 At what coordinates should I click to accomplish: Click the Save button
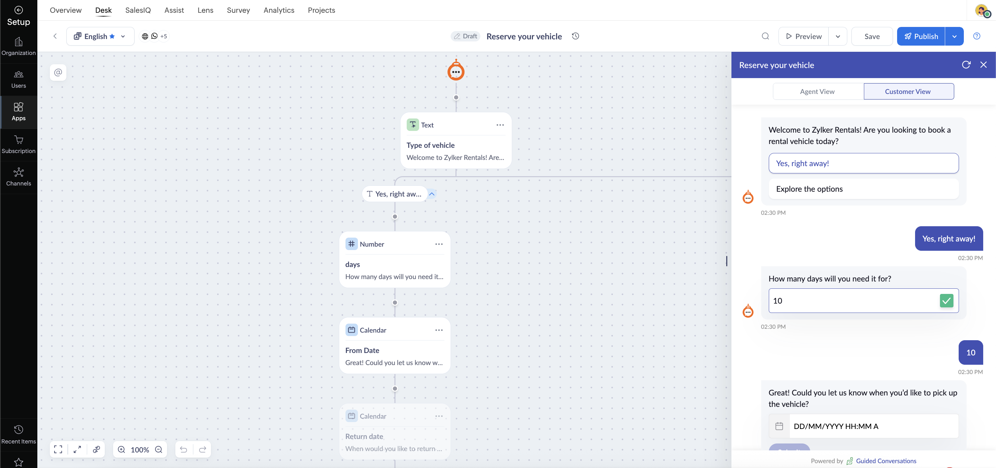click(872, 36)
